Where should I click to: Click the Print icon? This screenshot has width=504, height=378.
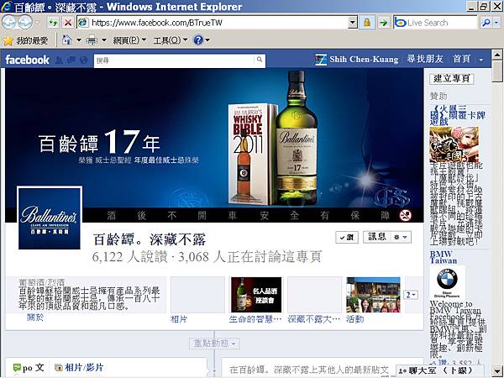tap(92, 40)
